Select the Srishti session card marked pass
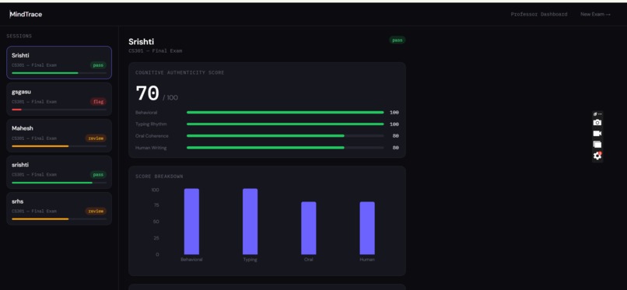The height and width of the screenshot is (290, 627). click(x=59, y=62)
